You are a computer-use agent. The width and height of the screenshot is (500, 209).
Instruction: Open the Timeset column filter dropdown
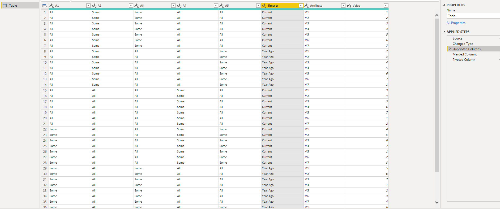(x=301, y=6)
